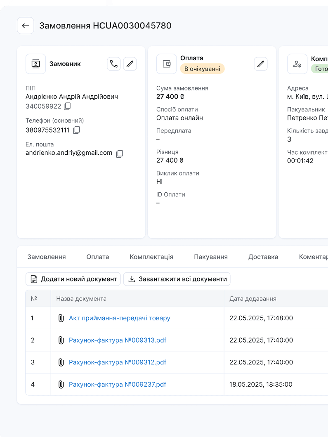Viewport: 328px width, 437px height.
Task: Click the date 22.05.2025, 17:48:00
Action: [261, 318]
